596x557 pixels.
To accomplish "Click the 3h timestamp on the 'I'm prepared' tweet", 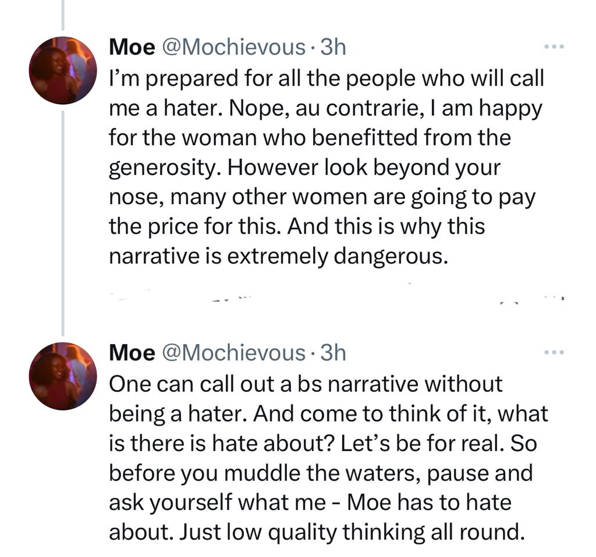I will 334,47.
